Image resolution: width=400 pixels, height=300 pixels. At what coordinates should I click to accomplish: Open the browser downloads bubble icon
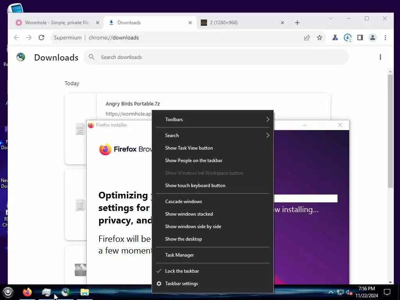(347, 38)
